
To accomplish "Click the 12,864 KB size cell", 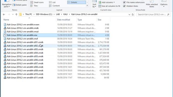I will pos(105,74).
